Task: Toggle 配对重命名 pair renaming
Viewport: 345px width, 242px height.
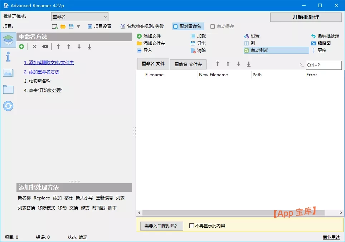Action: tap(188, 26)
